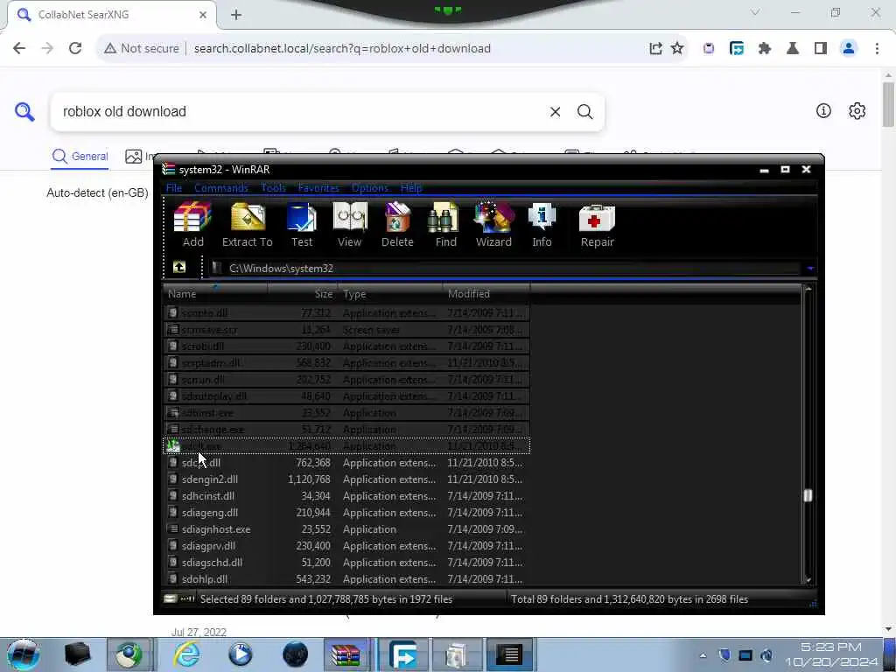Image resolution: width=896 pixels, height=672 pixels.
Task: Open the SearXNG about info icon
Action: click(823, 111)
